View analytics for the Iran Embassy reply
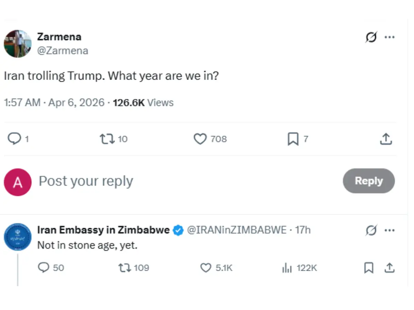The height and width of the screenshot is (310, 414). [x=287, y=268]
